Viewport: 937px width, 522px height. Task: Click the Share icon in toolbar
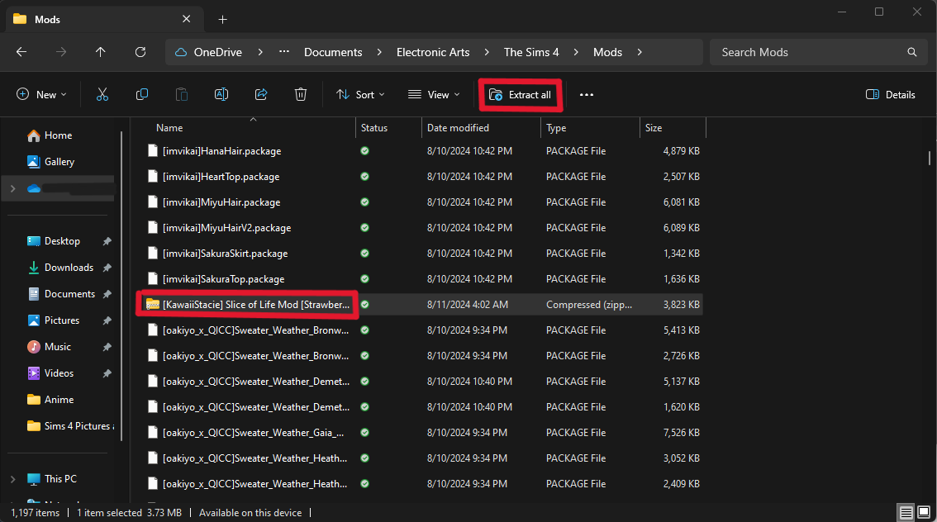(x=261, y=95)
